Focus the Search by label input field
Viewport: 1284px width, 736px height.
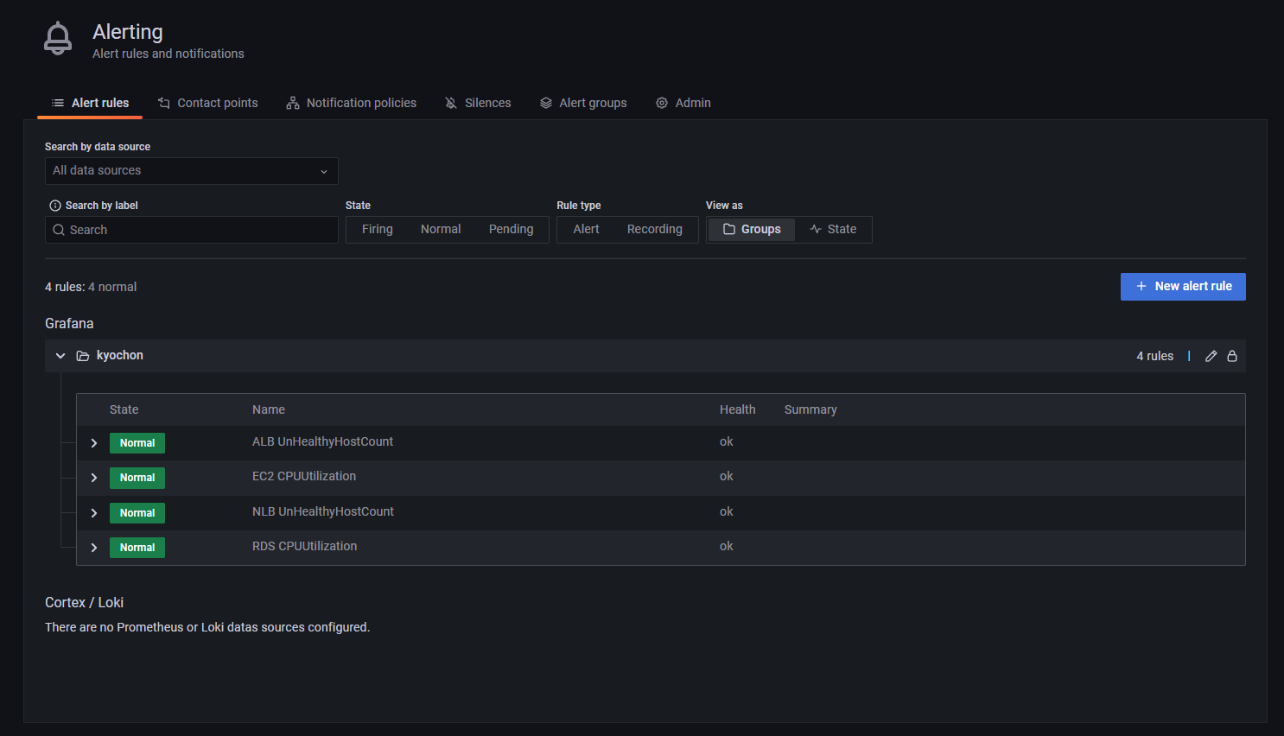pyautogui.click(x=191, y=230)
